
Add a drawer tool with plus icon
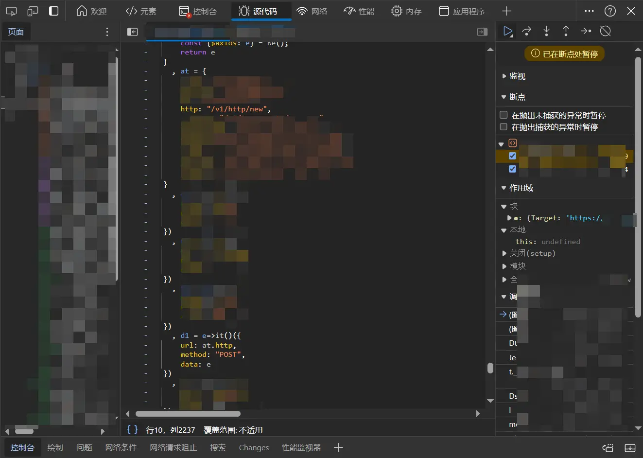[x=338, y=448]
